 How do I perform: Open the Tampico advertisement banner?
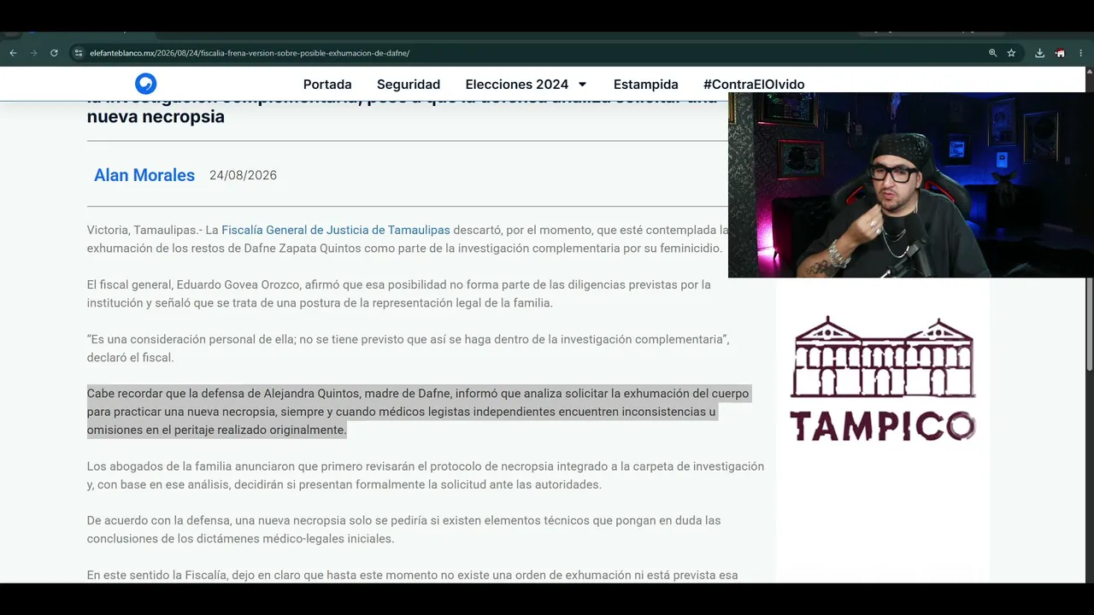[x=883, y=378]
